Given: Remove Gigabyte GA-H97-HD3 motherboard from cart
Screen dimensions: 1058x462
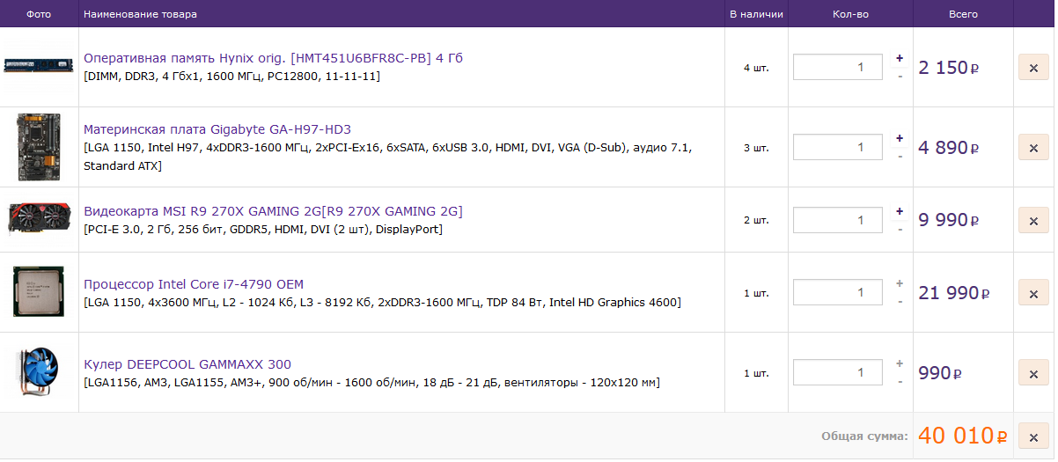Looking at the screenshot, I should coord(1033,147).
